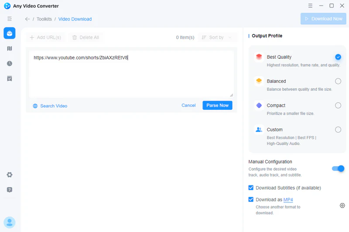This screenshot has height=232, width=349.
Task: Click the Compact purple diamond icon
Action: 259,105
